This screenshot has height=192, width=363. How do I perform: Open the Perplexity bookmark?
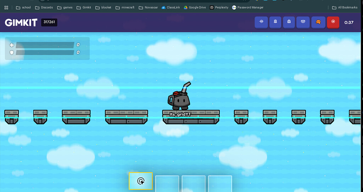(219, 7)
